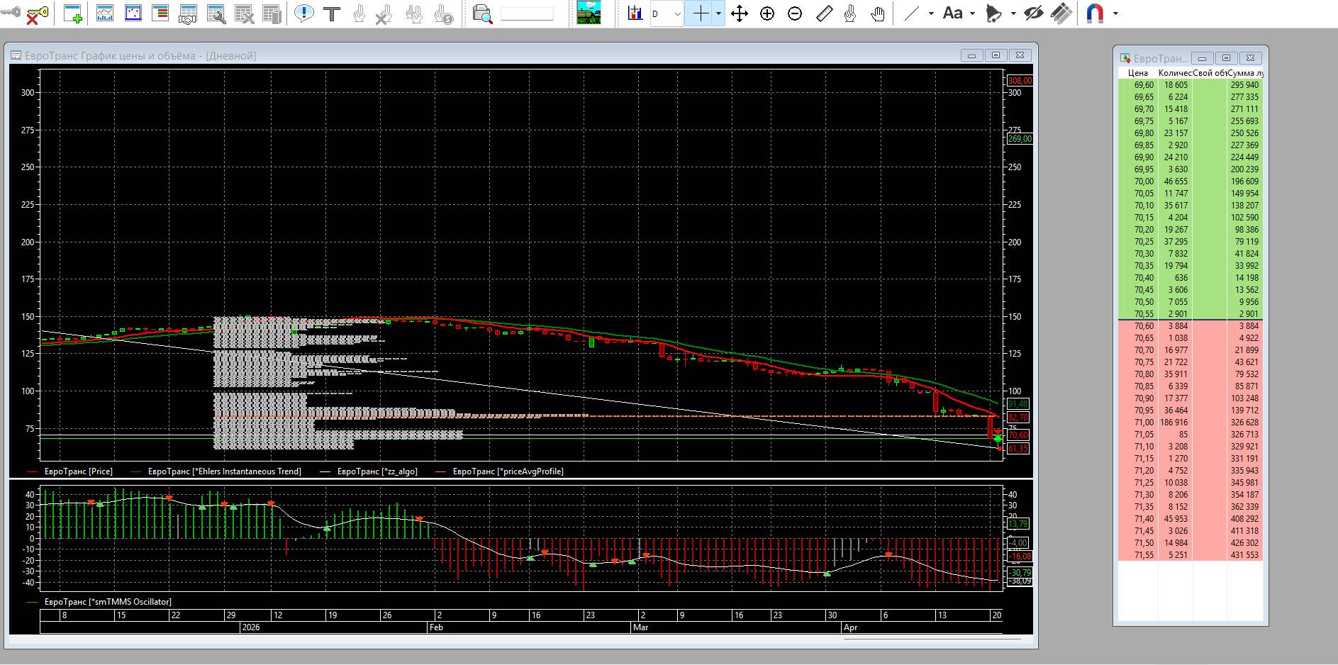The image size is (1338, 665).
Task: Expand the magnet tool dropdown arrow
Action: pyautogui.click(x=1115, y=13)
